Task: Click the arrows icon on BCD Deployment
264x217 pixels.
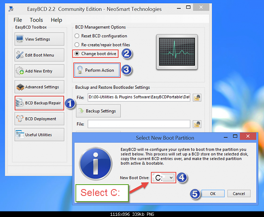Action: tap(20, 119)
